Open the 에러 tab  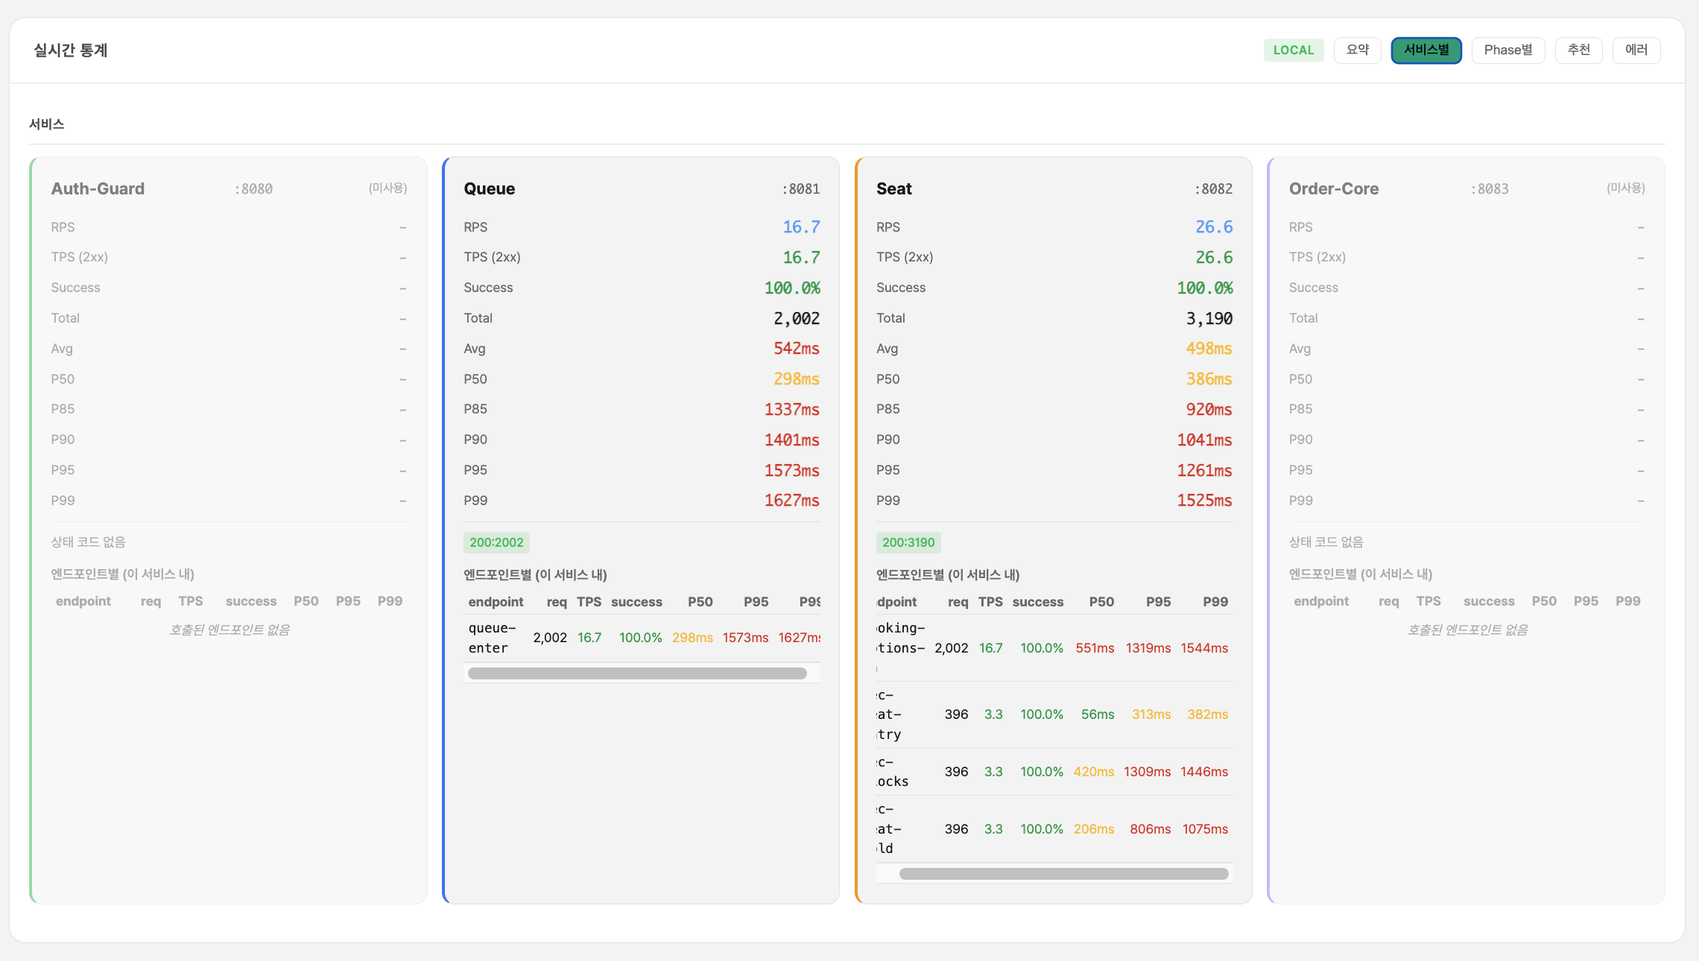[1636, 50]
